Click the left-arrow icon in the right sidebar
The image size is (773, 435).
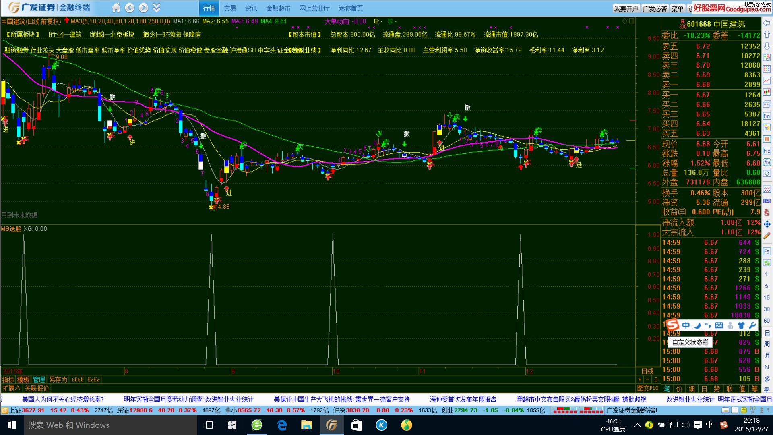click(x=767, y=23)
